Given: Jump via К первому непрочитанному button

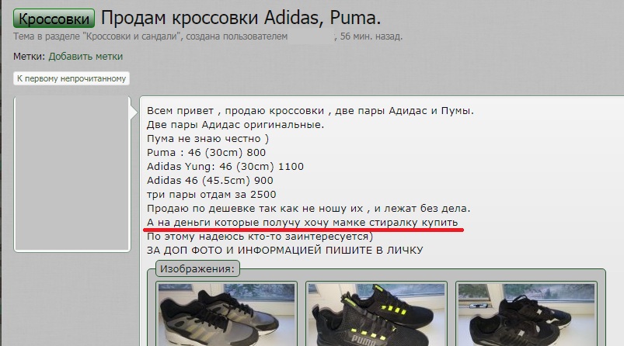Looking at the screenshot, I should point(71,78).
